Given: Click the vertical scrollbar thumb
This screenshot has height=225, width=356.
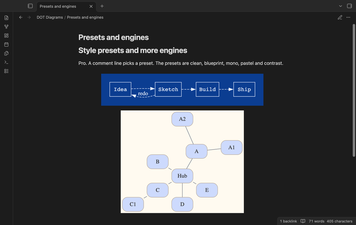Looking at the screenshot, I should (x=353, y=90).
